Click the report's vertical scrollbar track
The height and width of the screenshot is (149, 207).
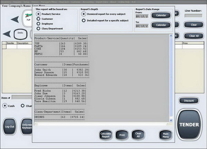tap(171, 78)
